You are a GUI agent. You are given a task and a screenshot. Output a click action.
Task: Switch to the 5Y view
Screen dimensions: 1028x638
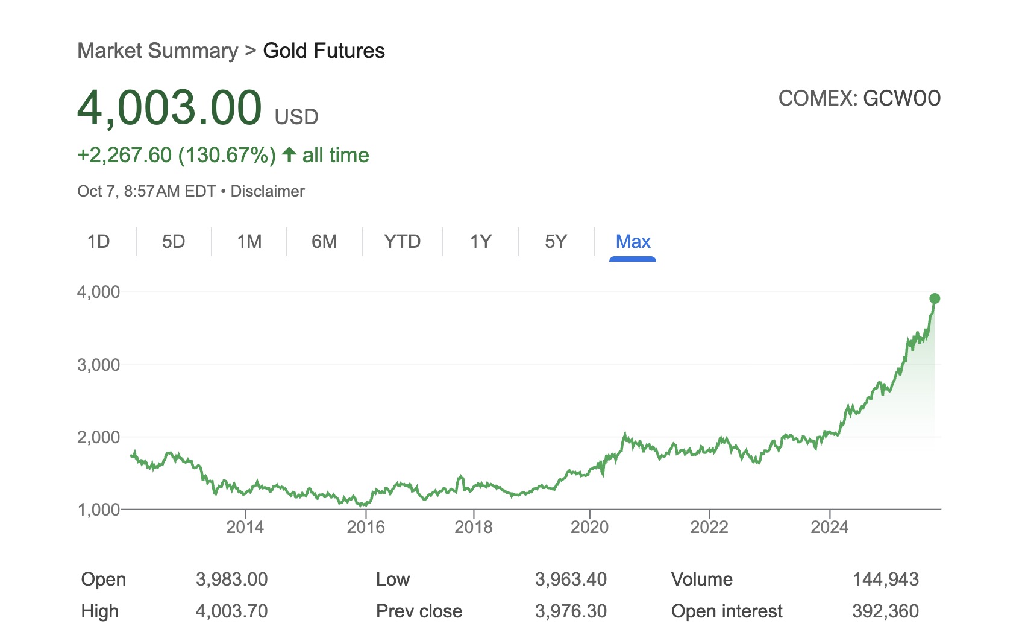pyautogui.click(x=556, y=241)
